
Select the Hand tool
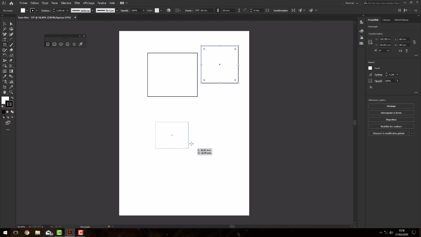[x=4, y=92]
